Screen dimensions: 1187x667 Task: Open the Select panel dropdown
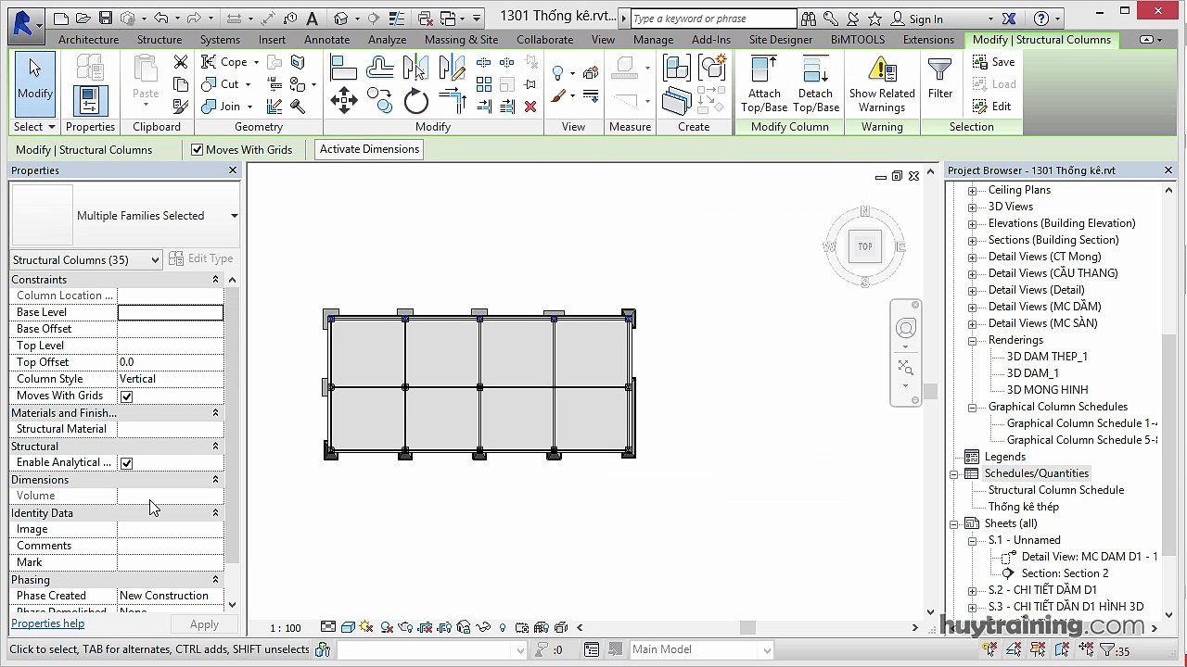point(34,127)
